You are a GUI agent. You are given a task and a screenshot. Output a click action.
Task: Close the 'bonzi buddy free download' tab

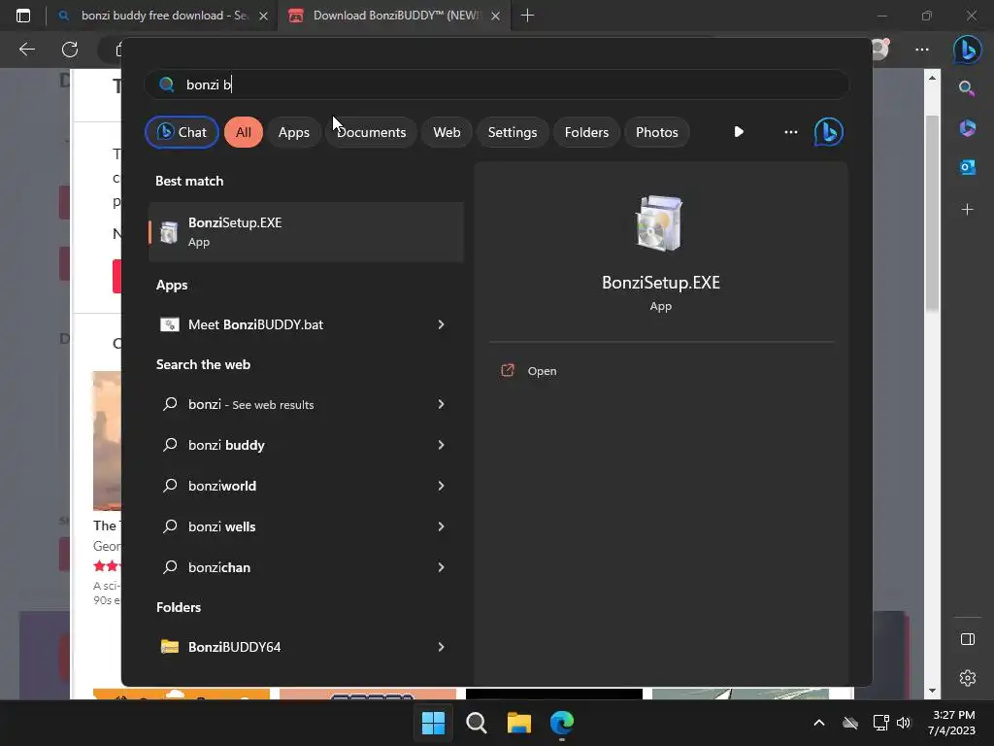click(x=264, y=16)
